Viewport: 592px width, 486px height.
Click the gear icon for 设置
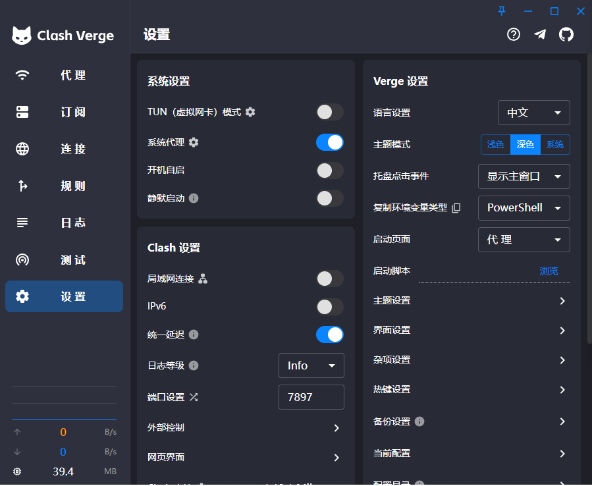point(22,297)
